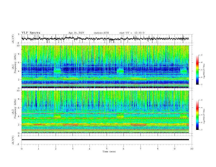This screenshot has height=167, width=216.
Task: Click the ch.1 log(PSD) colorbar label
Action: [204, 71]
